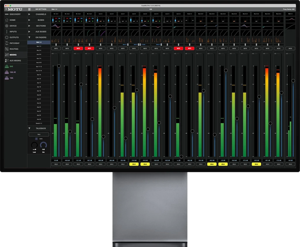Solo the first mic channel strip
Image resolution: width=300 pixels, height=247 pixels.
(x=56, y=164)
